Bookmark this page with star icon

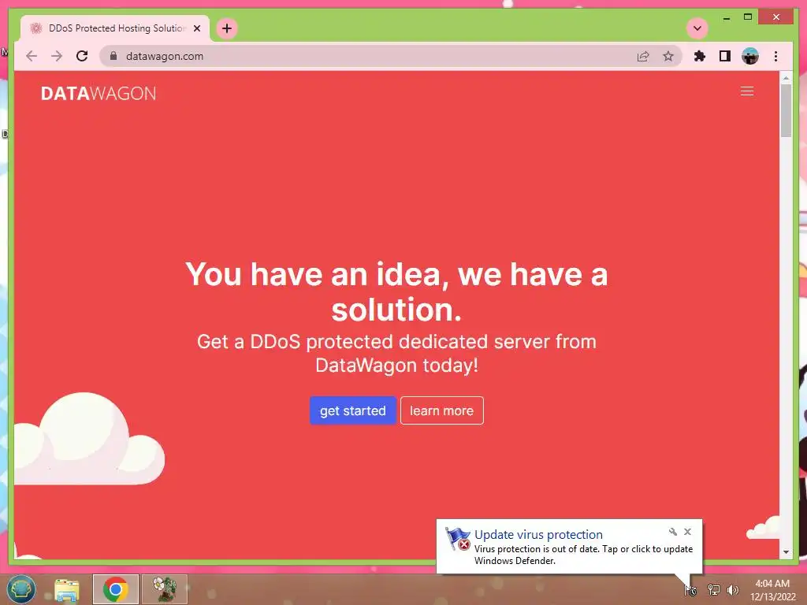[x=668, y=56]
